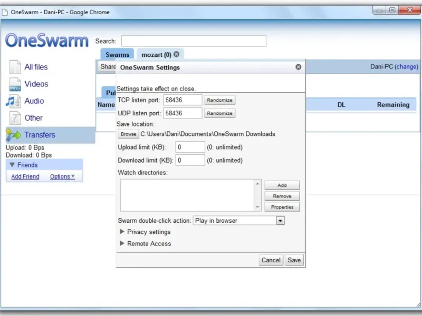Browse for a save location
Screen dimensions: 422x316
pos(128,134)
